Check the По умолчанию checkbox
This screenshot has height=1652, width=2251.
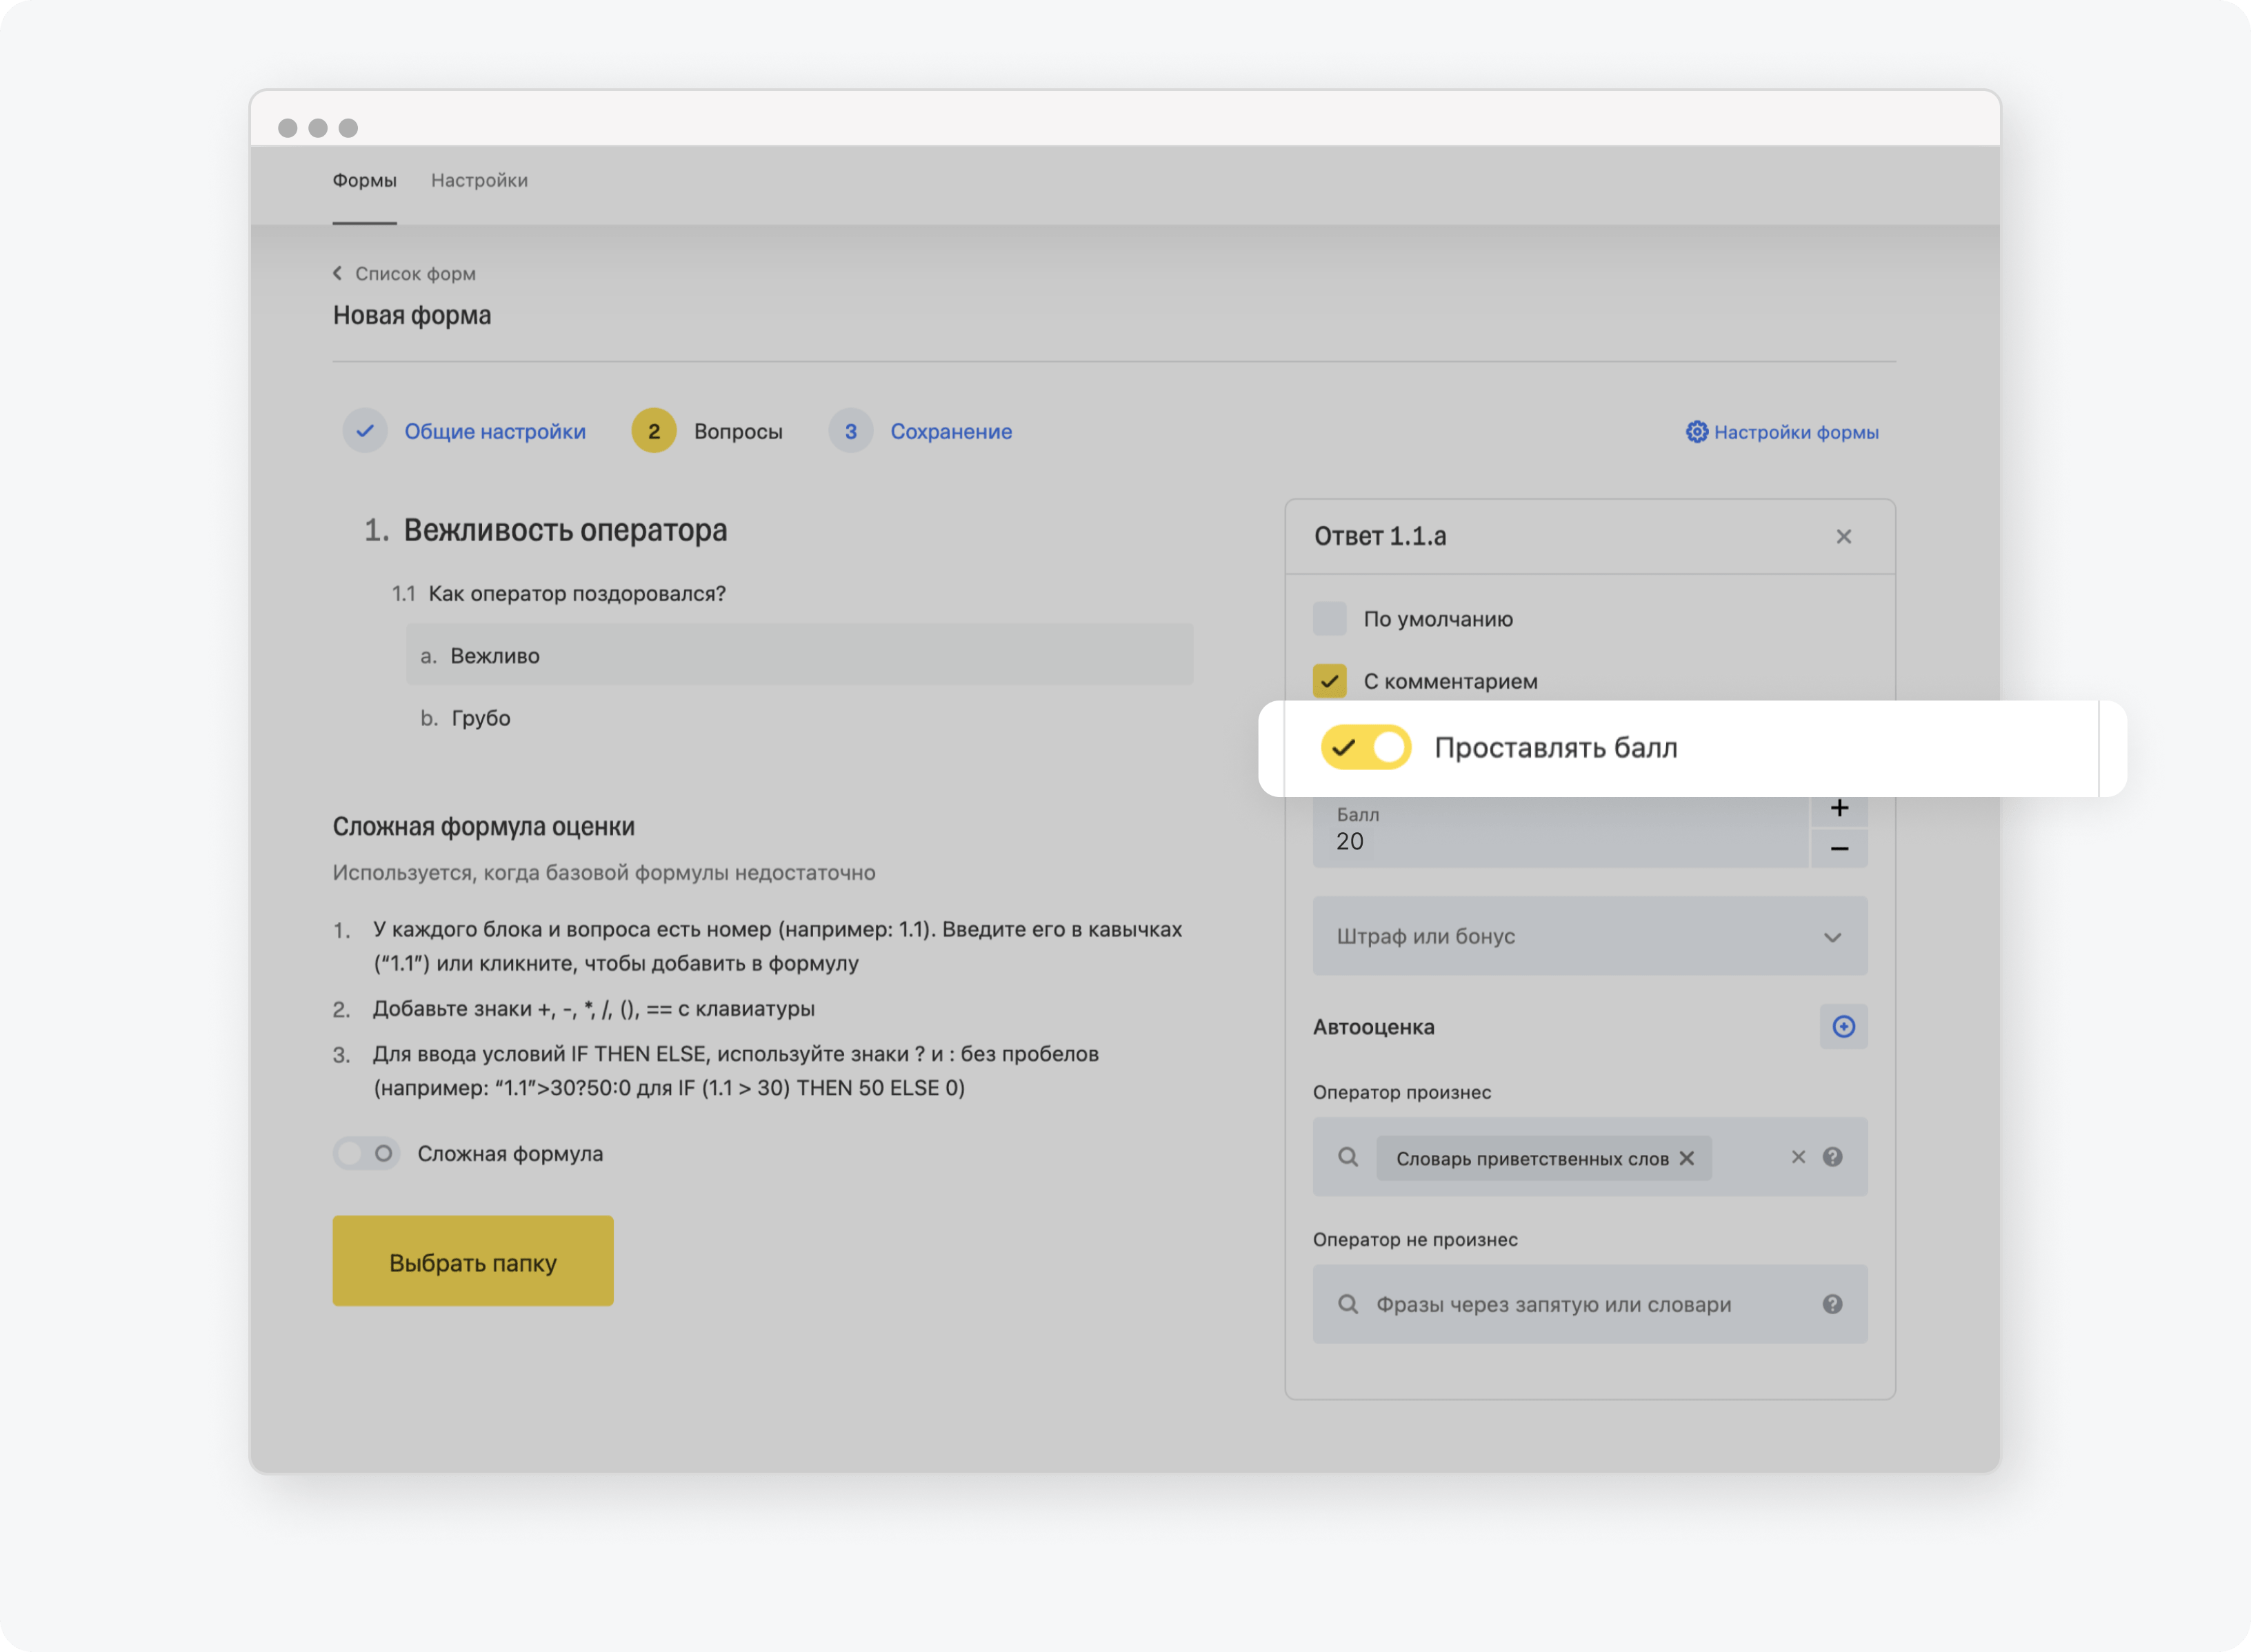[1329, 619]
